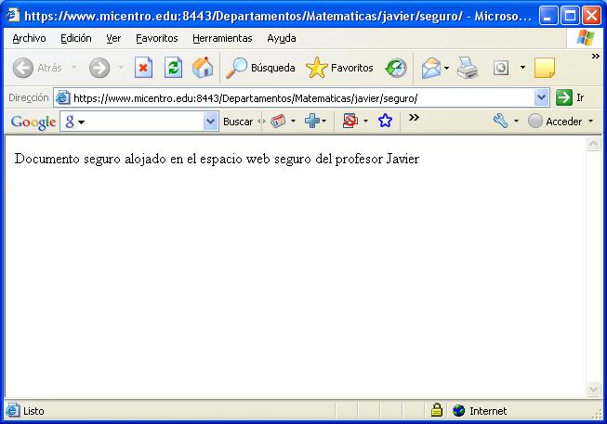Open the Favoritos star panel

point(340,68)
